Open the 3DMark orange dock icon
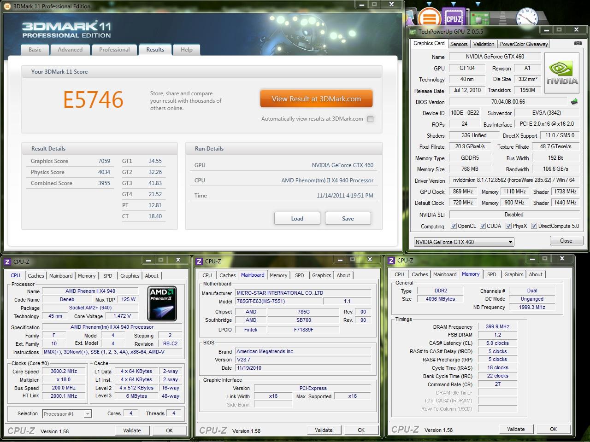The image size is (590, 442). click(x=429, y=17)
